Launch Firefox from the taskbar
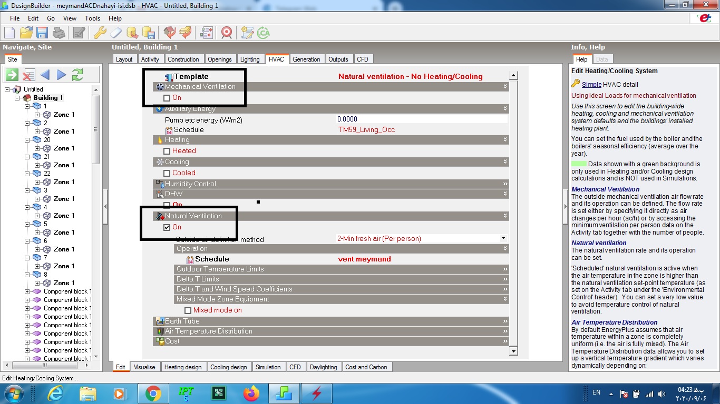This screenshot has height=404, width=720. 252,393
